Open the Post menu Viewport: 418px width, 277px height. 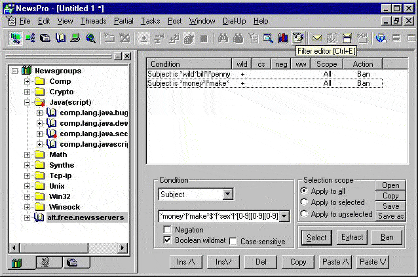point(175,21)
